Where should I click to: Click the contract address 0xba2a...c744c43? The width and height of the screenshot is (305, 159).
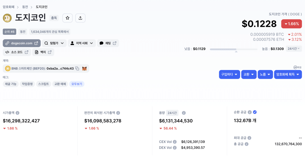click(60, 68)
